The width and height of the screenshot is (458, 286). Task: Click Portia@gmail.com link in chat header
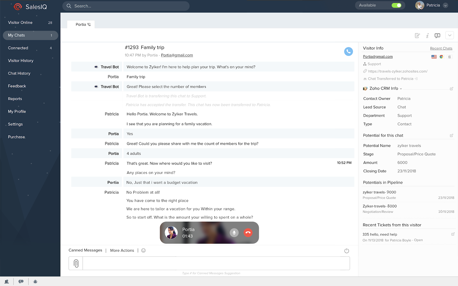177,55
